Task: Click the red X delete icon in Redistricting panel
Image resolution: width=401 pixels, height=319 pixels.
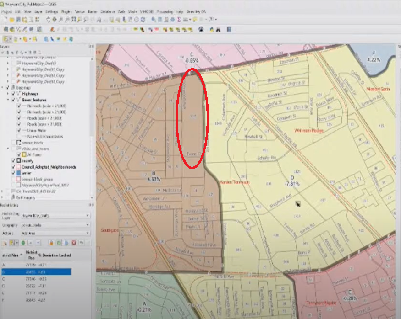Action: pos(74,243)
